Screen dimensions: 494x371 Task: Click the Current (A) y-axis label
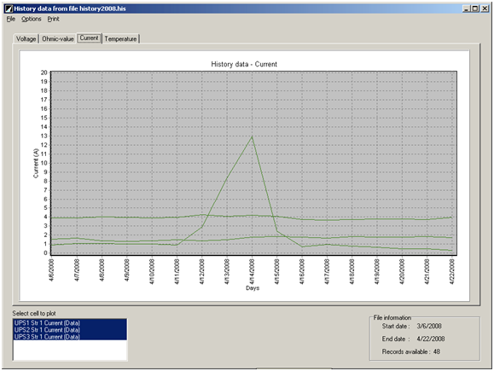click(36, 163)
